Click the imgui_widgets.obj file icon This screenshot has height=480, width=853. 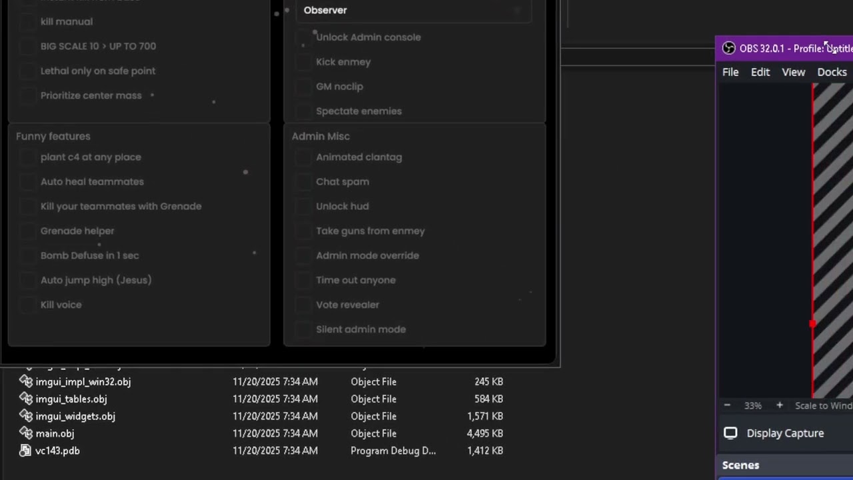point(25,416)
